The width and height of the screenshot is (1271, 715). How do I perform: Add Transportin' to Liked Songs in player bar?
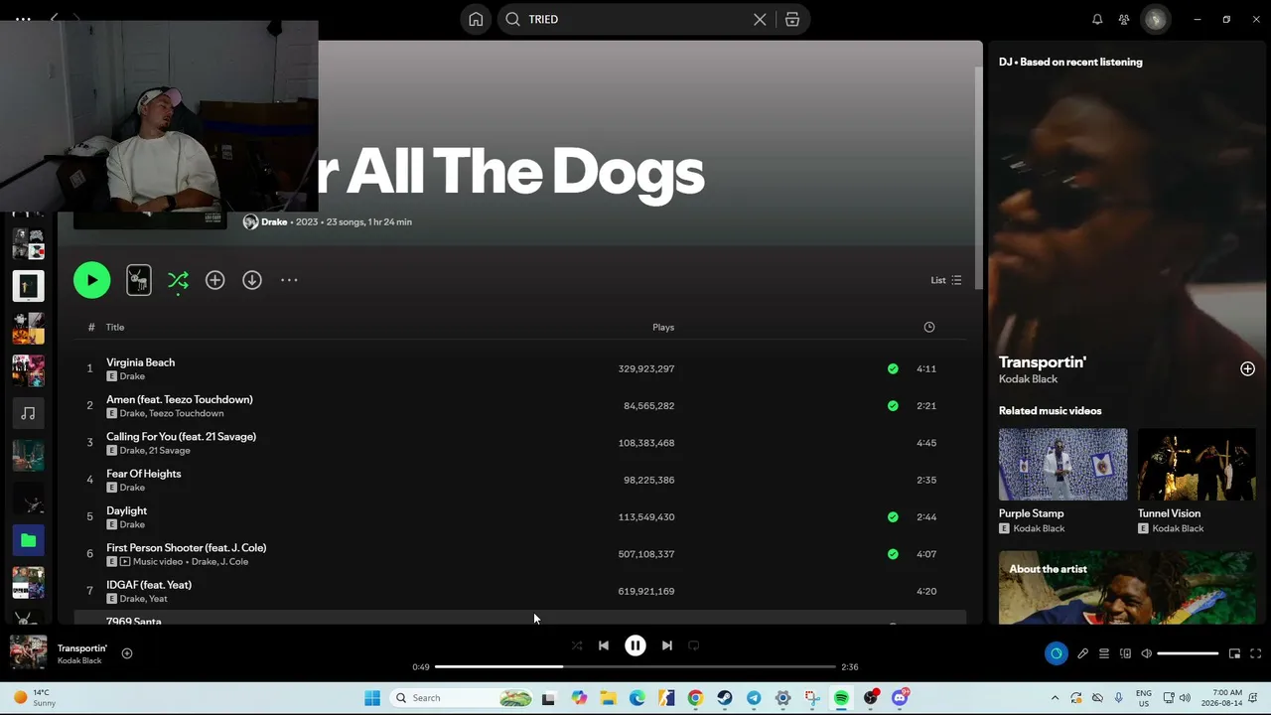pos(127,653)
